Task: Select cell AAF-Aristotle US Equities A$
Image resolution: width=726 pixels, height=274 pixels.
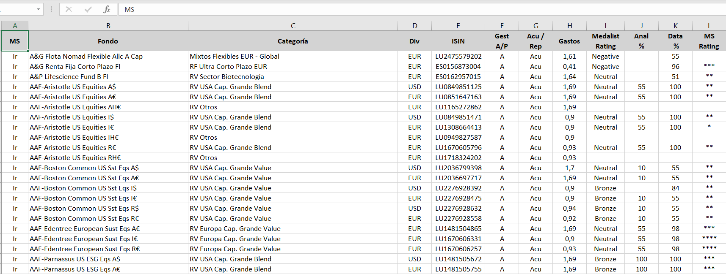Action: (x=108, y=87)
